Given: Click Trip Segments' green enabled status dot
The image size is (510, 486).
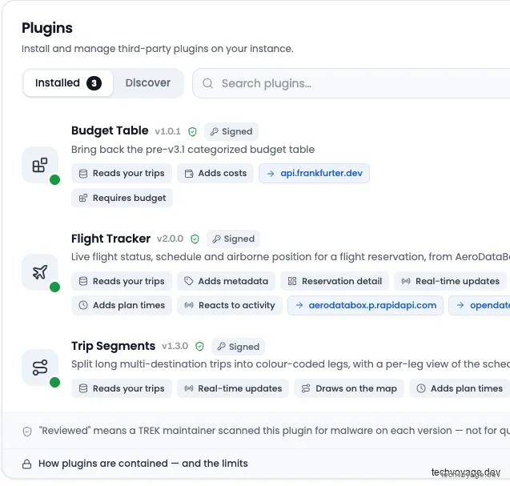Looking at the screenshot, I should click(x=54, y=382).
